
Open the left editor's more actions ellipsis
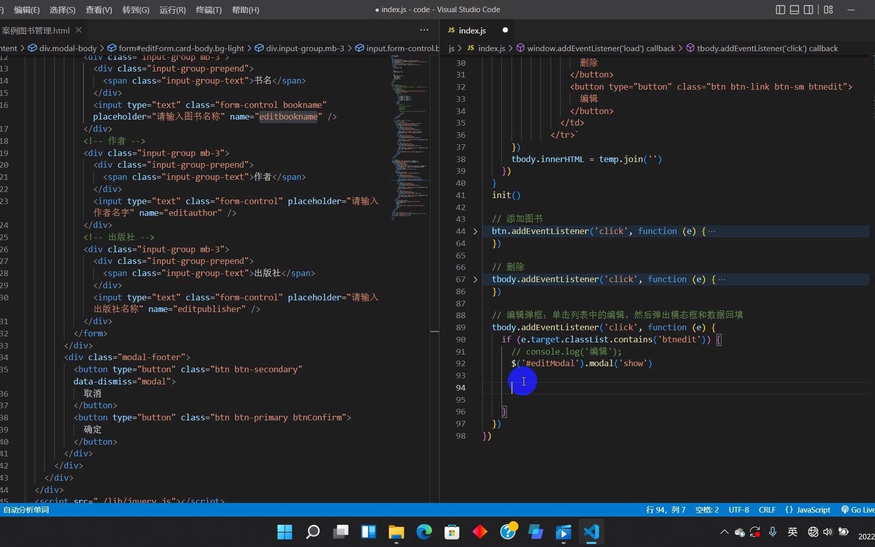pyautogui.click(x=424, y=30)
